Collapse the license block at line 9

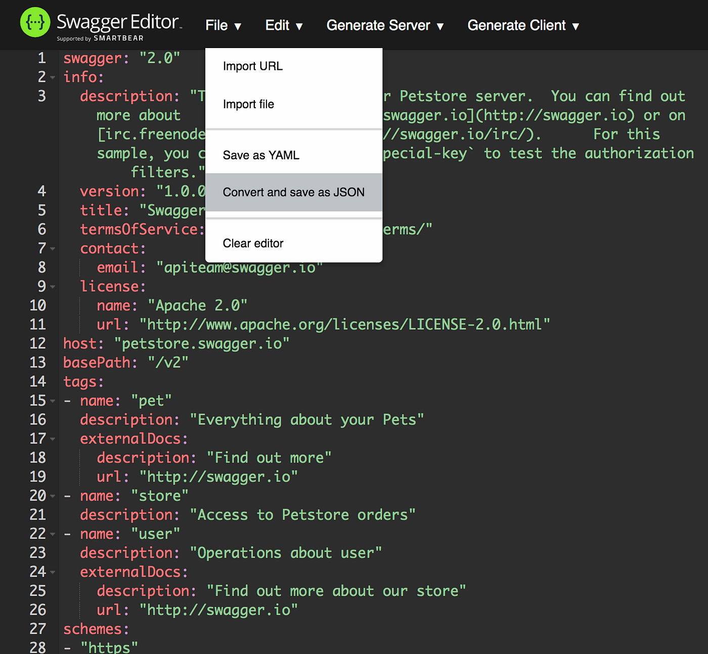53,287
